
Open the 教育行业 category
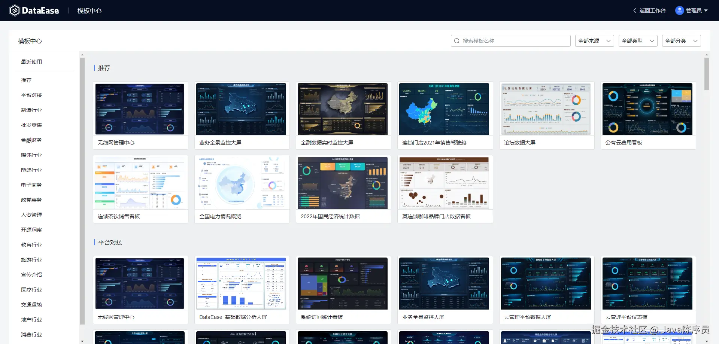(31, 245)
